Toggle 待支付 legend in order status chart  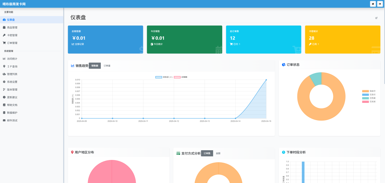click(x=369, y=91)
